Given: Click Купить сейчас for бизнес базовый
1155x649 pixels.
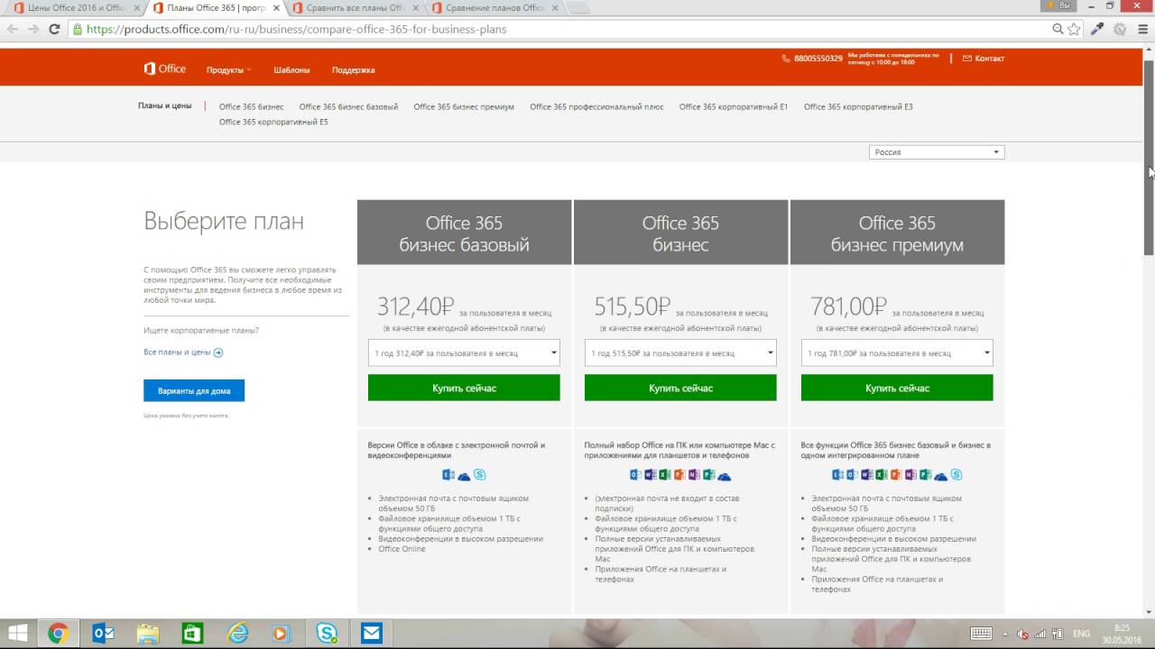Looking at the screenshot, I should point(464,388).
